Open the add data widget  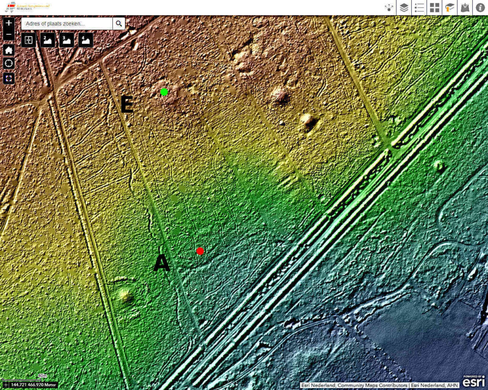click(465, 8)
